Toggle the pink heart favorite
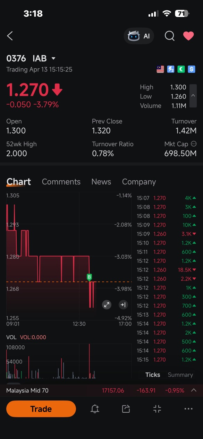Image resolution: width=203 pixels, height=439 pixels. click(x=188, y=36)
